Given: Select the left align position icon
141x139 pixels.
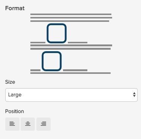Looking at the screenshot, I should point(12,124).
